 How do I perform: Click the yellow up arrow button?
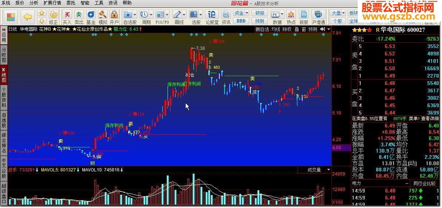42,14
